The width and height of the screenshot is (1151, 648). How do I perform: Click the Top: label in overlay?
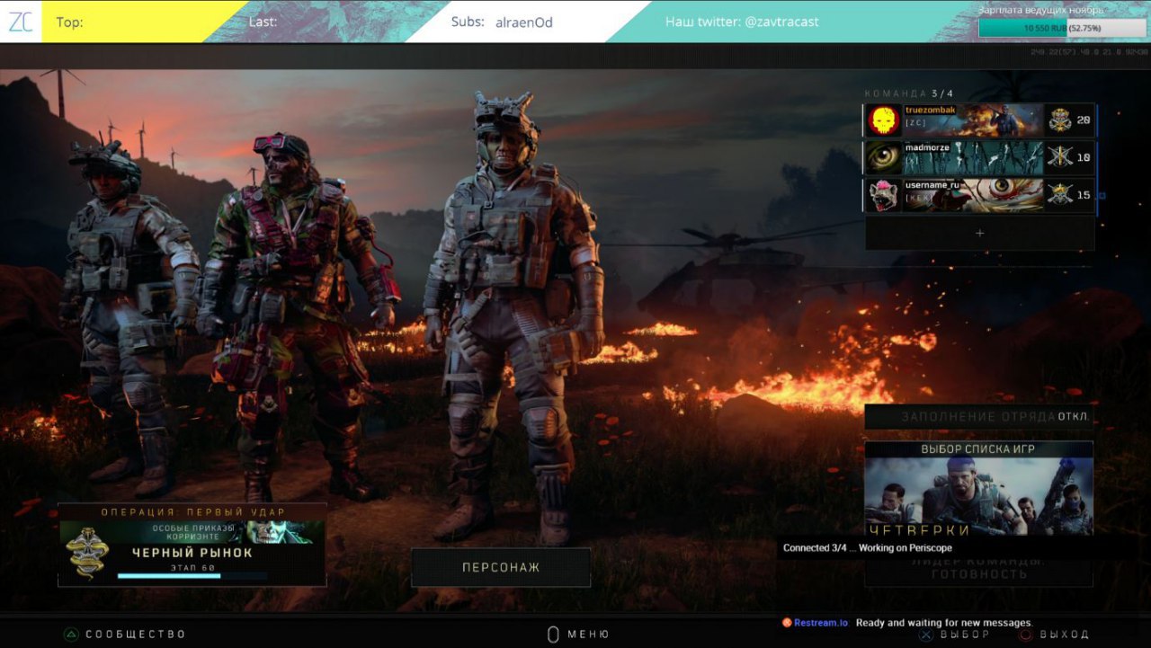69,22
